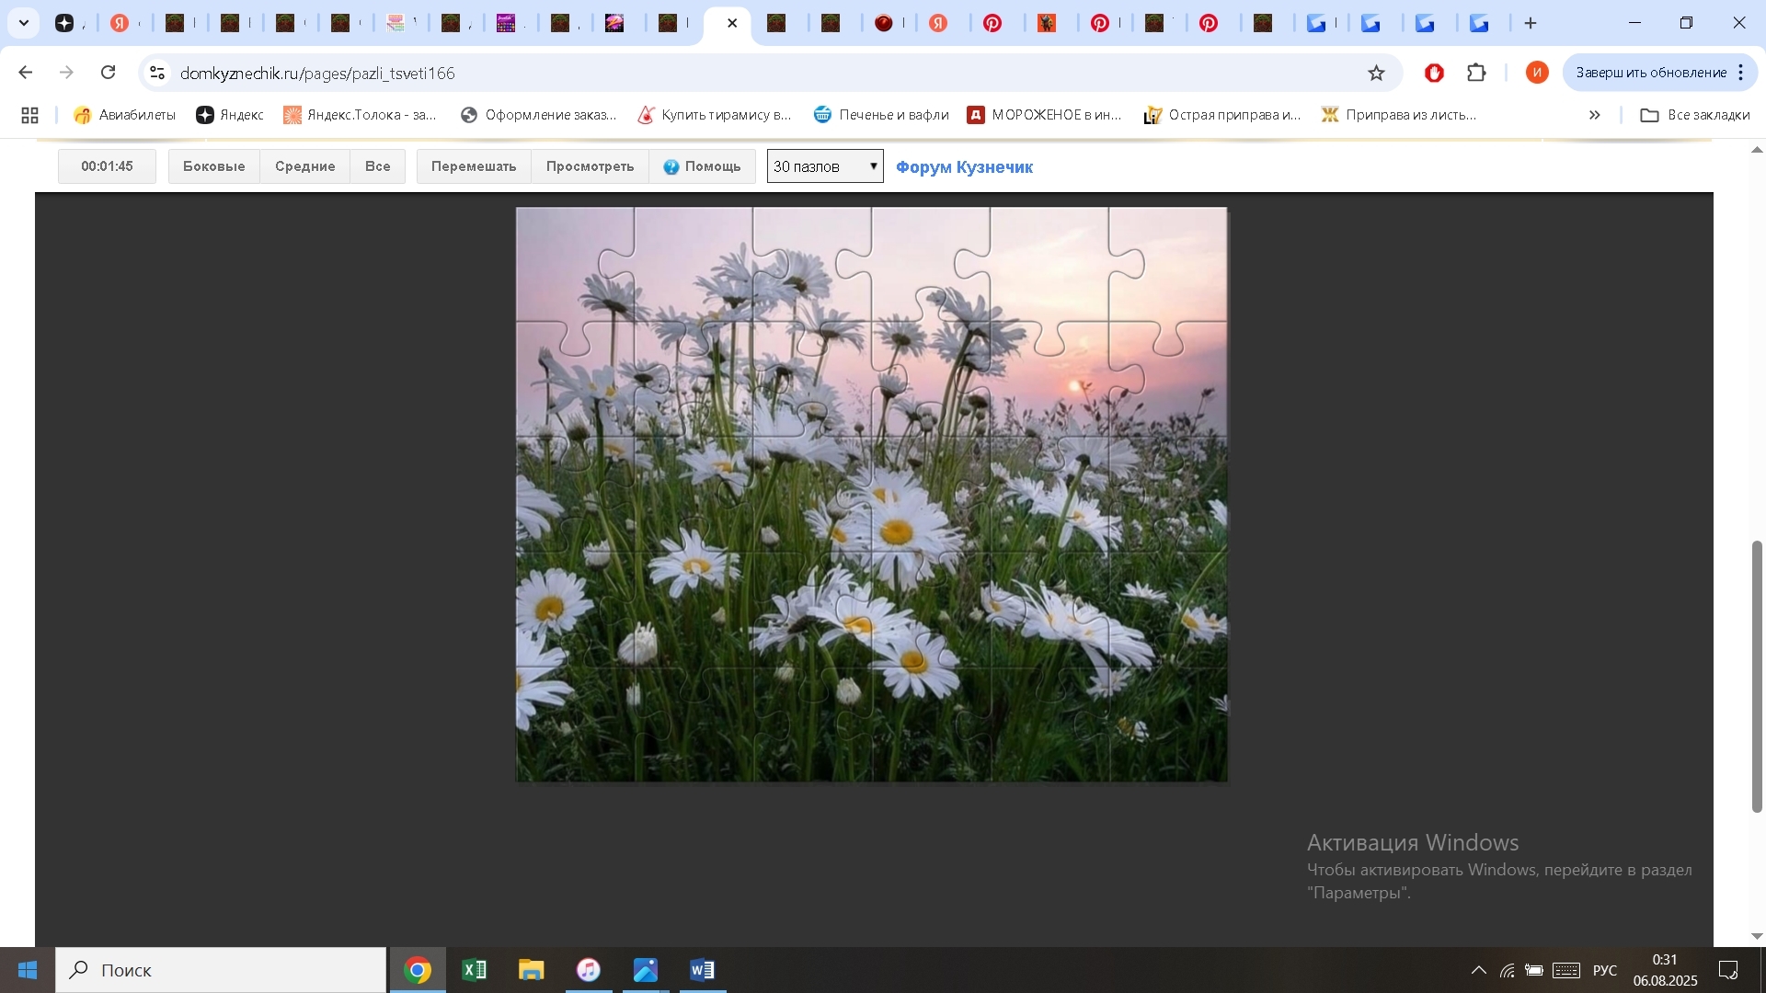Go forward with browser forward arrow
Image resolution: width=1766 pixels, height=993 pixels.
click(66, 73)
